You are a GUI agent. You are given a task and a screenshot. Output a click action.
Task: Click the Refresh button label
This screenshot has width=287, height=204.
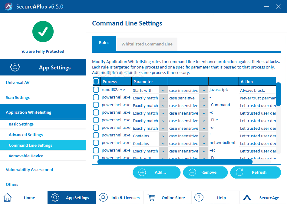pyautogui.click(x=259, y=172)
